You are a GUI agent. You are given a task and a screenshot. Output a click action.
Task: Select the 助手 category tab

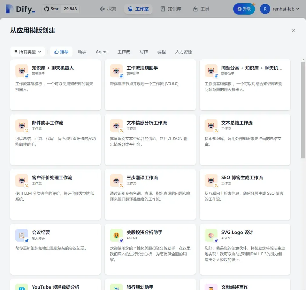pos(82,52)
